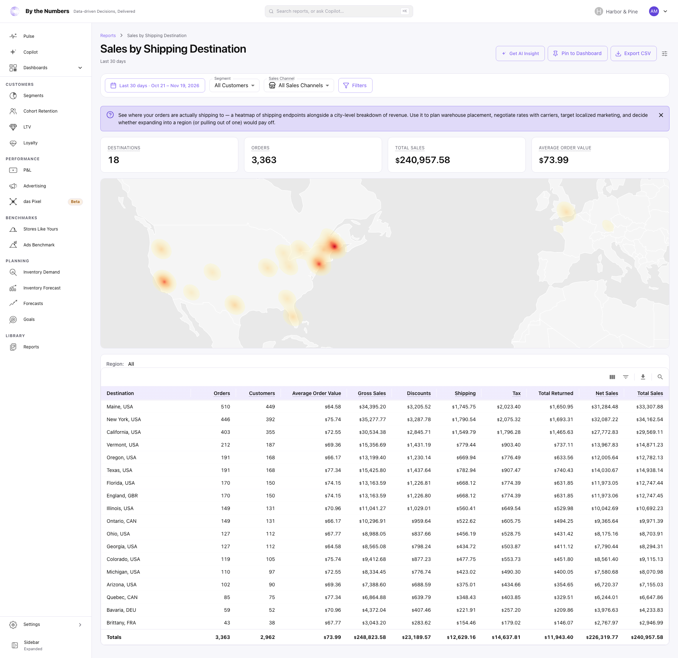This screenshot has height=658, width=678.
Task: Click the Total Sales value $240,957.58 card
Action: tap(457, 155)
